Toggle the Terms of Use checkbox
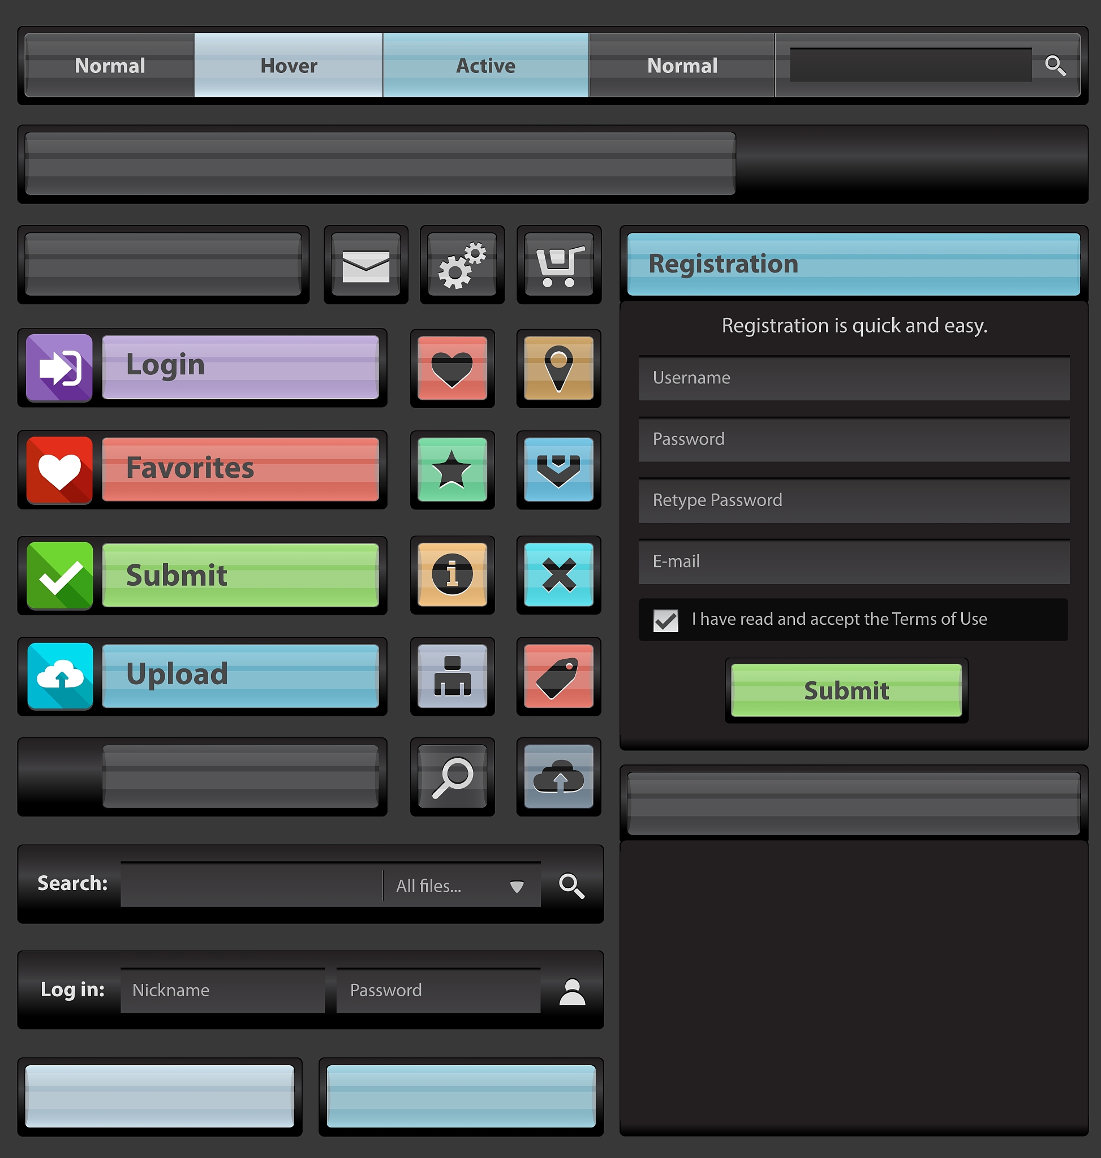This screenshot has width=1101, height=1158. (665, 621)
